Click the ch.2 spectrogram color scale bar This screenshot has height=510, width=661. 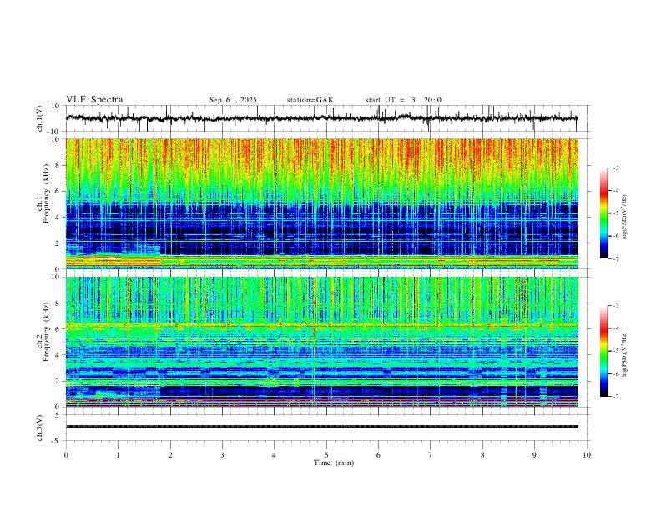(x=603, y=351)
